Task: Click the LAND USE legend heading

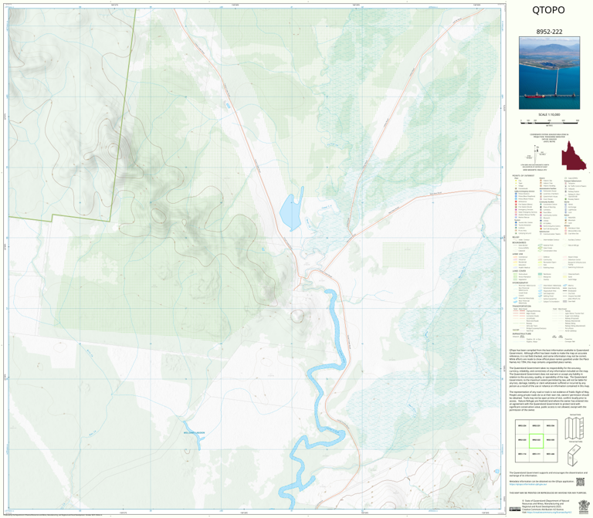Action: (517, 254)
